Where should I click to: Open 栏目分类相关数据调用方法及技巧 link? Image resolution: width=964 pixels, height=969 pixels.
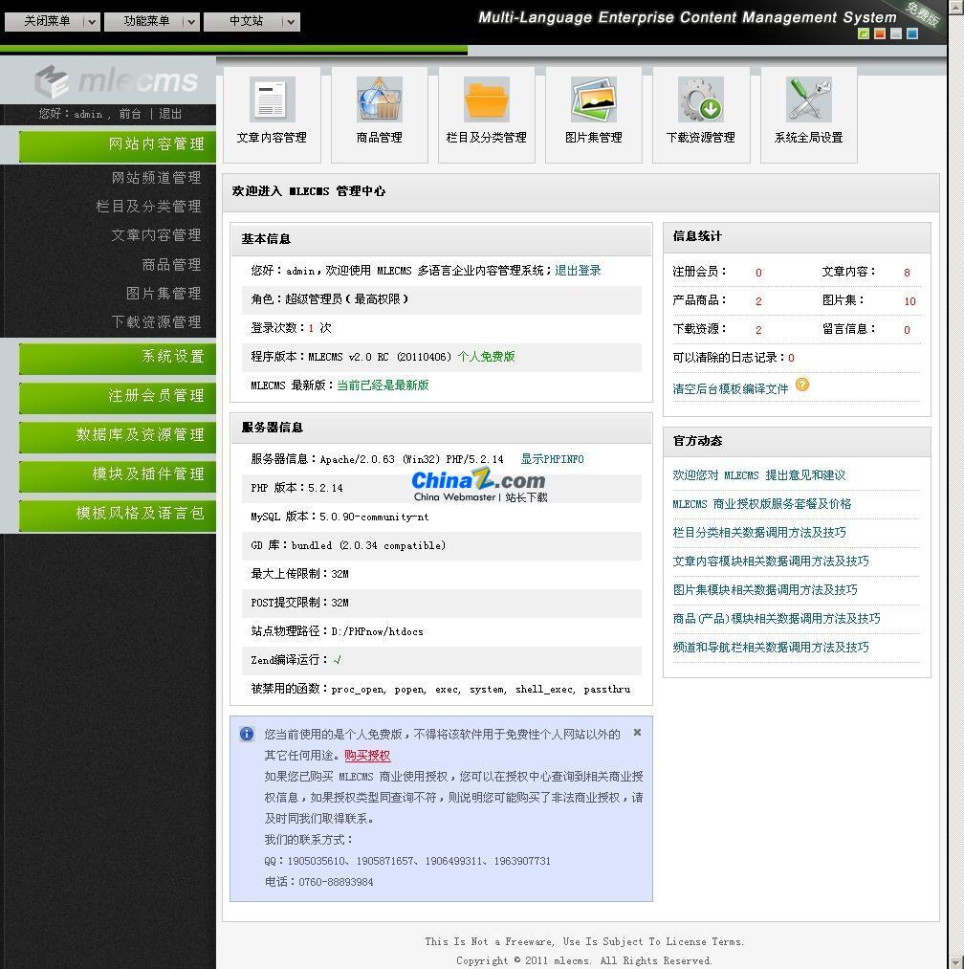pyautogui.click(x=759, y=533)
